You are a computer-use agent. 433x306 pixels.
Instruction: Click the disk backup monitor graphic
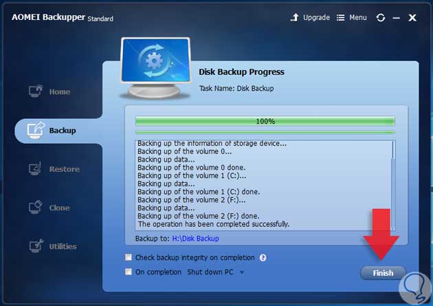click(x=155, y=68)
